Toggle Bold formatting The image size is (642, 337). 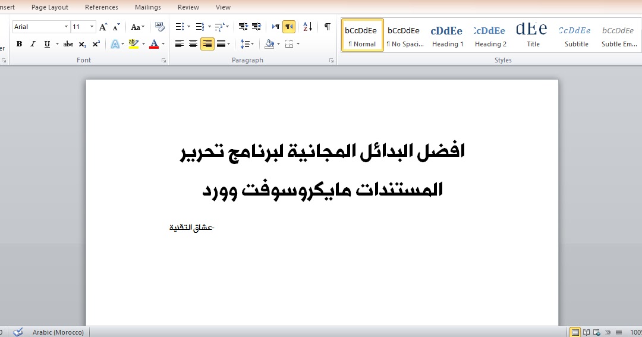(19, 44)
